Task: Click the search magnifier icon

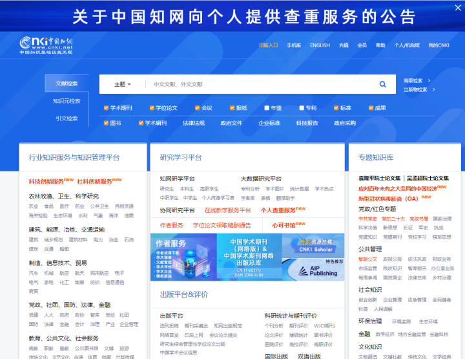Action: tap(382, 84)
